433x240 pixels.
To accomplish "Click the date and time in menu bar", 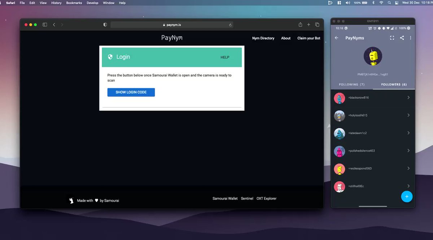I will [417, 3].
